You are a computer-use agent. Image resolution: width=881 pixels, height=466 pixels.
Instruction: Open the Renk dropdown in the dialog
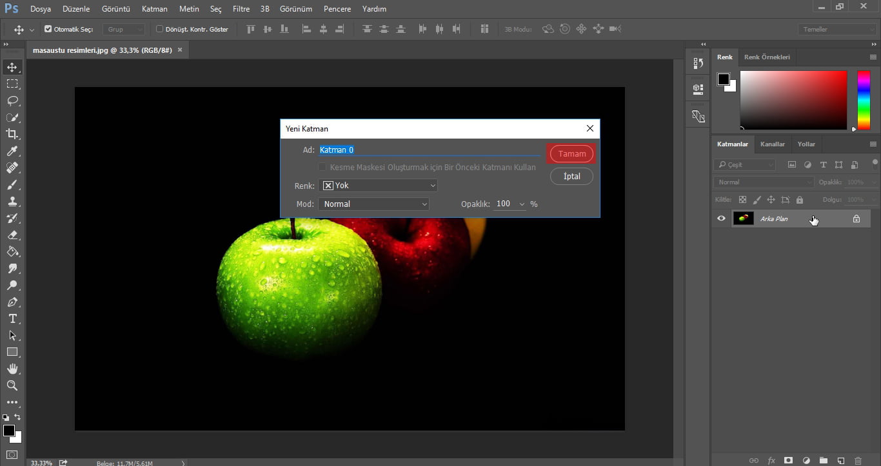378,186
